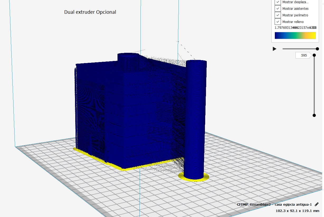This screenshot has height=217, width=324.
Task: Click the layer number field showing 595
Action: pyautogui.click(x=304, y=55)
